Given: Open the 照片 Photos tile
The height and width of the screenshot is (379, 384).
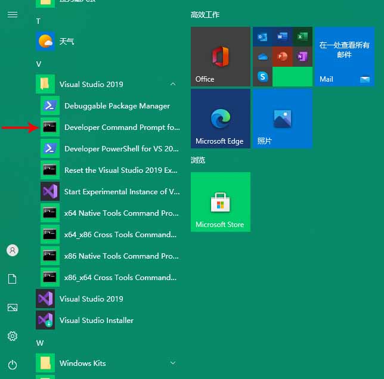Looking at the screenshot, I should coord(283,119).
